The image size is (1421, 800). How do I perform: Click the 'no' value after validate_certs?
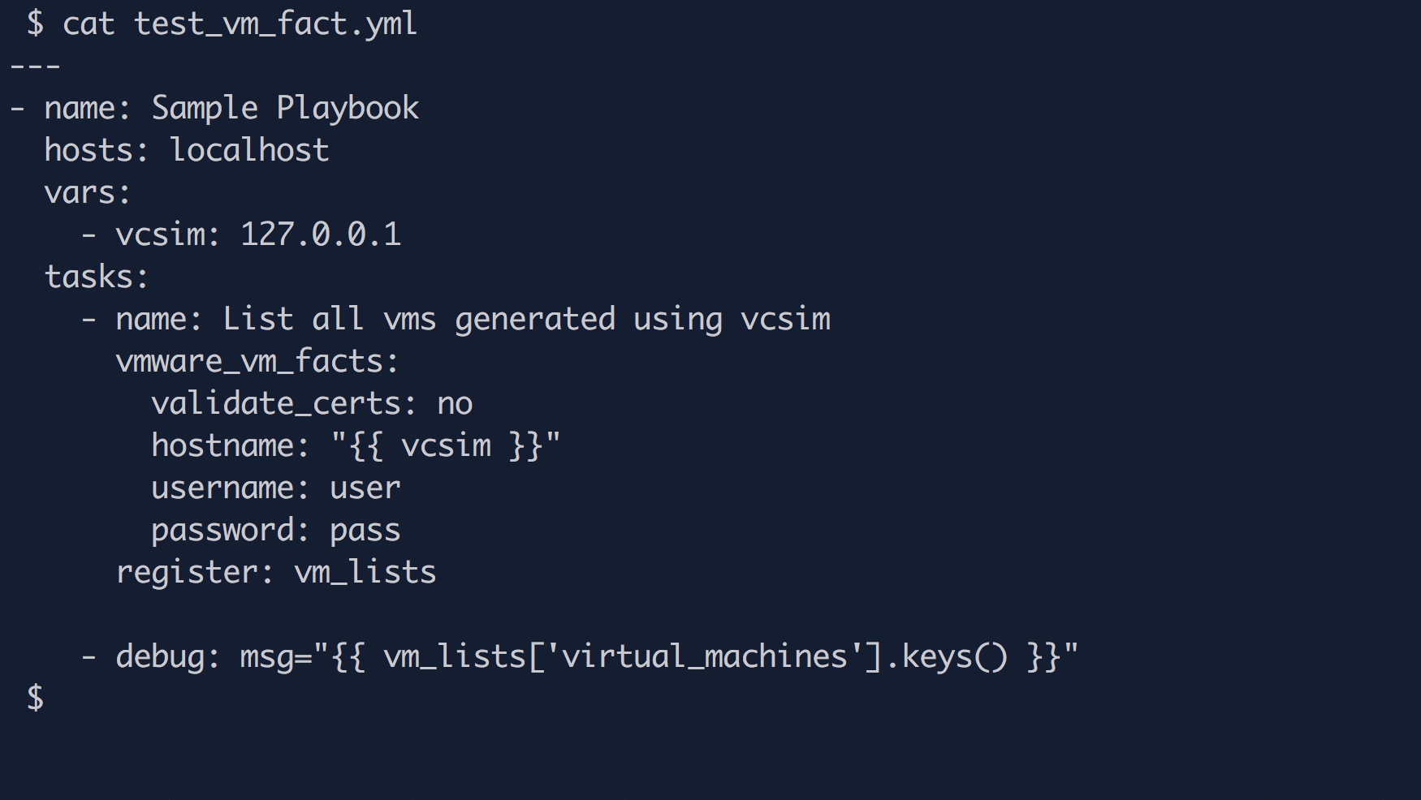pos(455,404)
